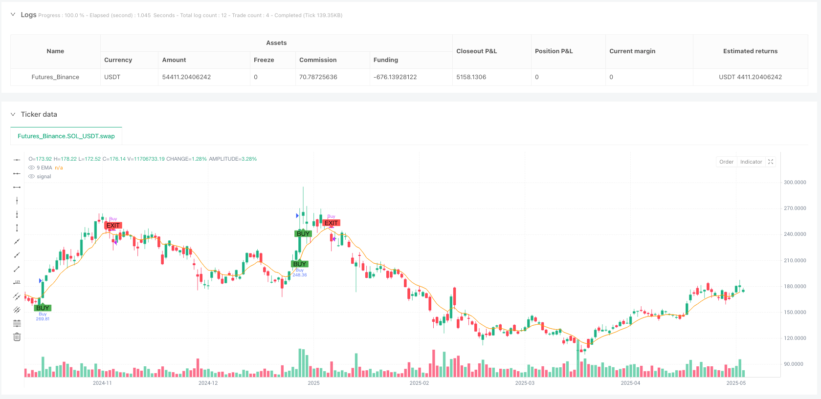This screenshot has width=821, height=399.
Task: Toggle visibility of the signal indicator
Action: (32, 176)
